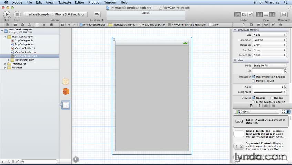Open the Media library tab
The height and width of the screenshot is (165, 292).
point(273,106)
